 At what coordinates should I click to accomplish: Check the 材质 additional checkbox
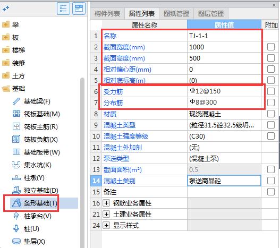coord(271,114)
